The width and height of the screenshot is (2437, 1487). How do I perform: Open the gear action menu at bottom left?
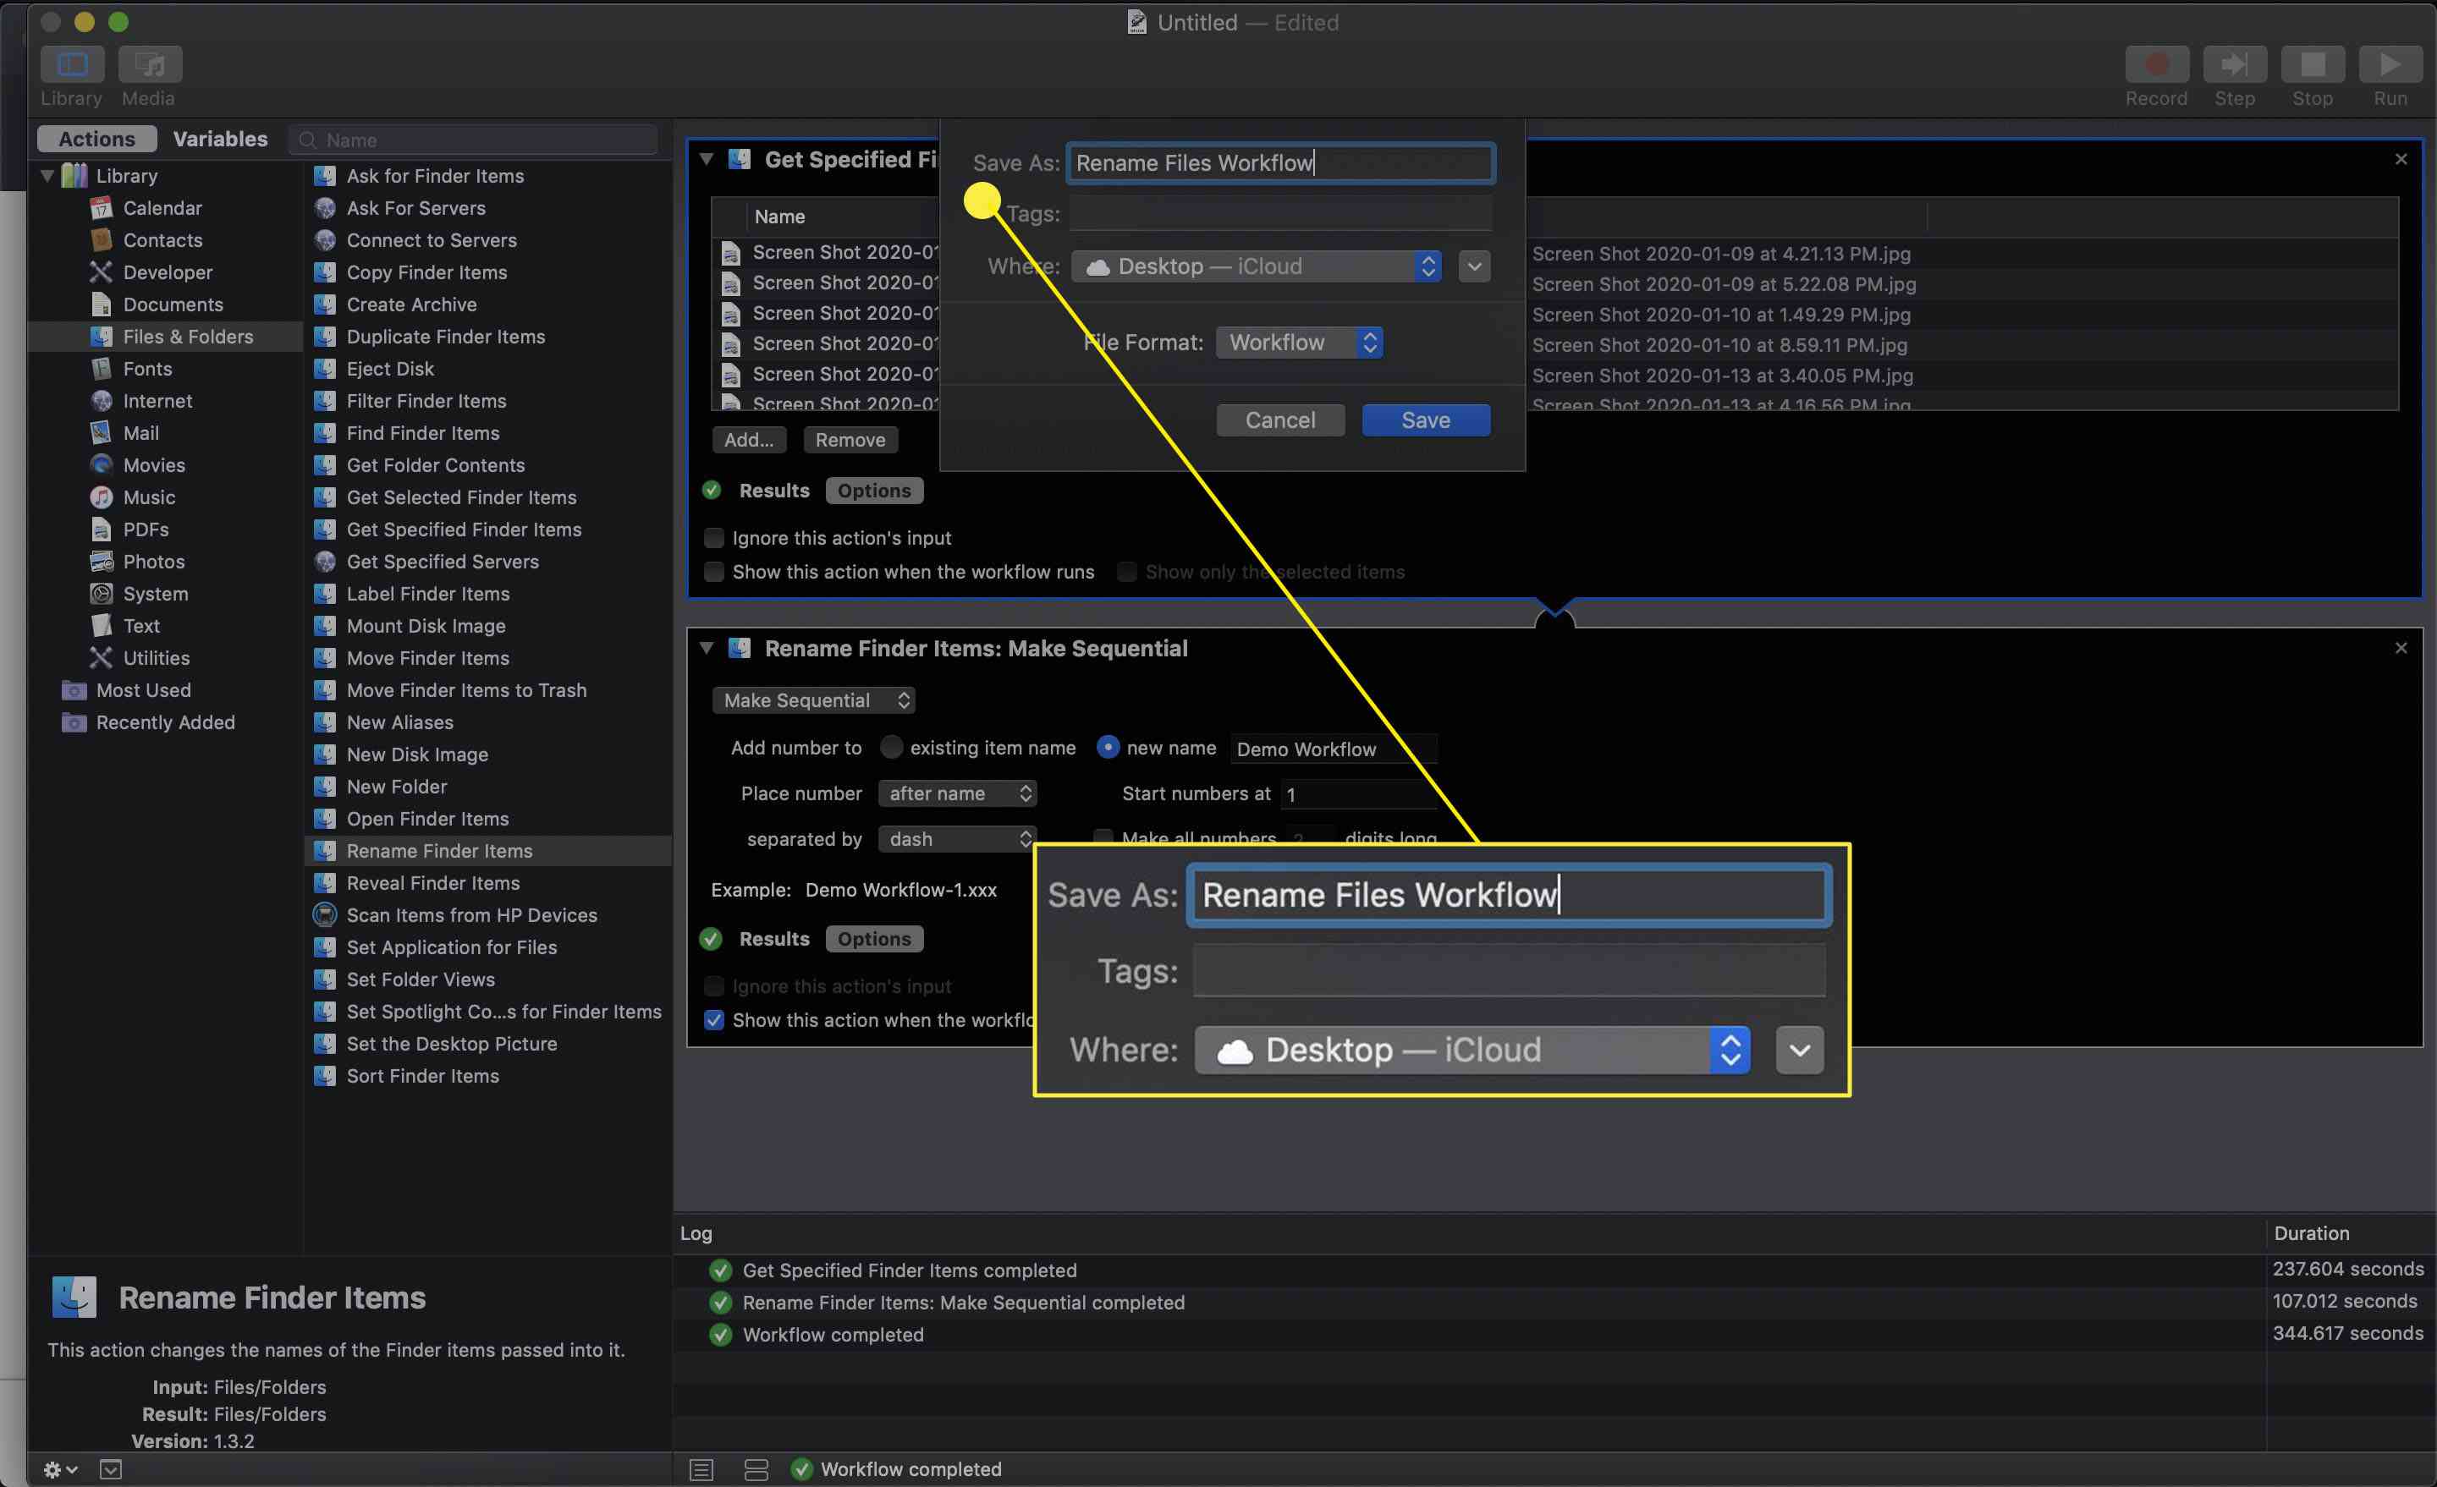point(59,1469)
